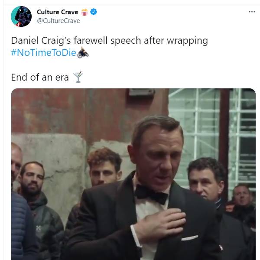Viewport: 260px width, 260px height.
Task: Click the curly-haired man in the video
Action: coord(104,167)
